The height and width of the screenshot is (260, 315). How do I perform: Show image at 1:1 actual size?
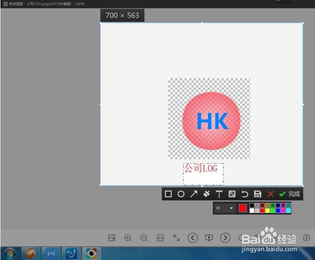(x=160, y=238)
